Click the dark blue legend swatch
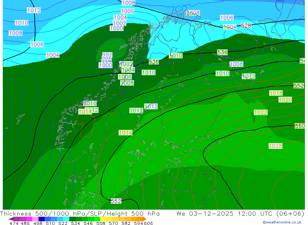308x225 pixels. [42, 219]
